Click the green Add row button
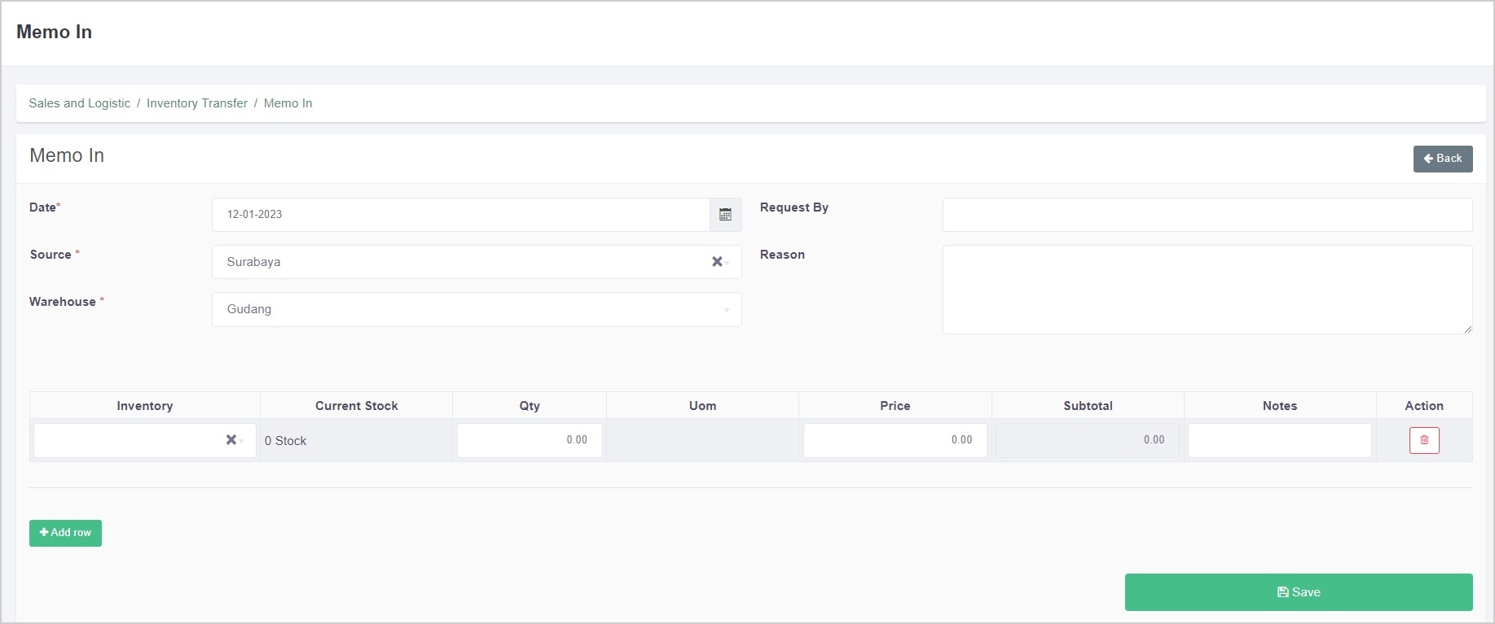 65,533
